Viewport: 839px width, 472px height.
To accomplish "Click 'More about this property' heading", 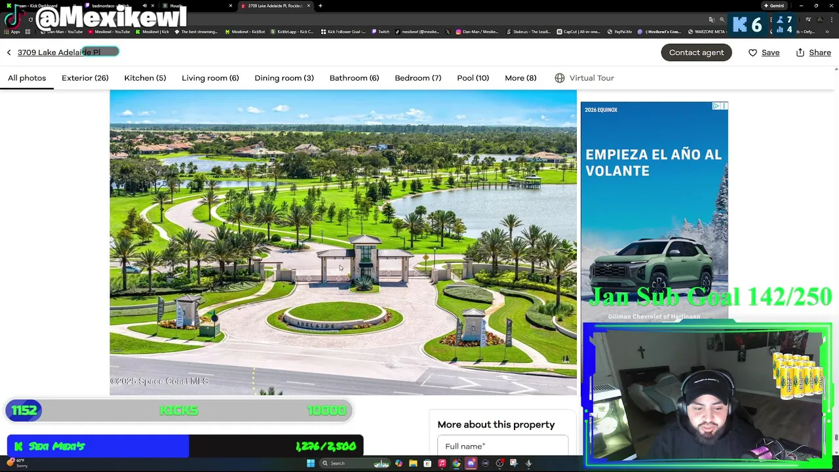I will click(x=496, y=425).
